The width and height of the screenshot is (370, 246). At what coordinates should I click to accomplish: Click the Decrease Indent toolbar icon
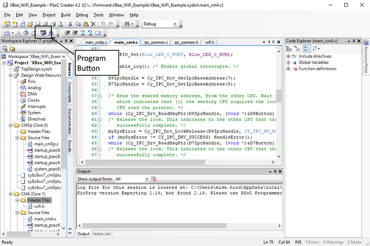[68, 33]
